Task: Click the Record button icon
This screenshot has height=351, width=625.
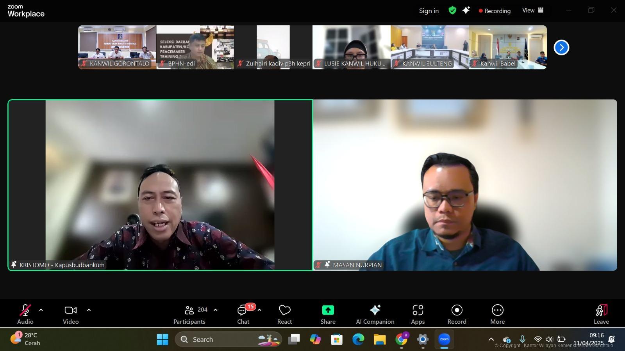Action: pos(457,310)
